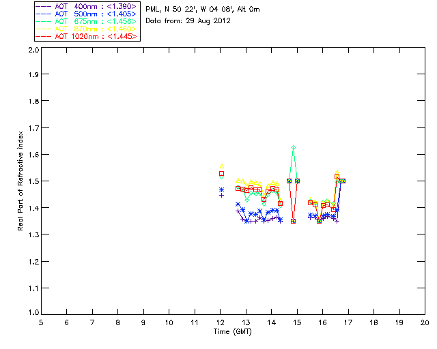Click the 'Data from: 29 Aug 2012' text
Image resolution: width=437 pixels, height=349 pixels.
tap(188, 21)
